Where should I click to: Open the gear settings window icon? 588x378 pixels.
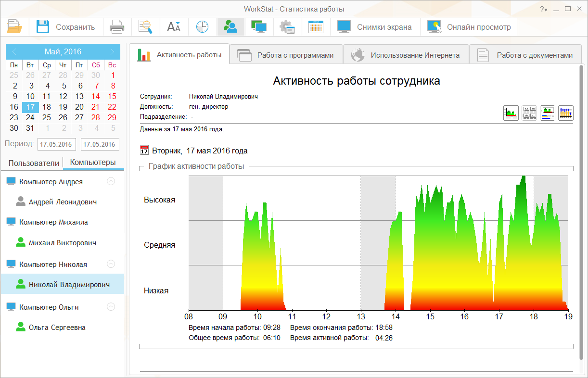287,27
